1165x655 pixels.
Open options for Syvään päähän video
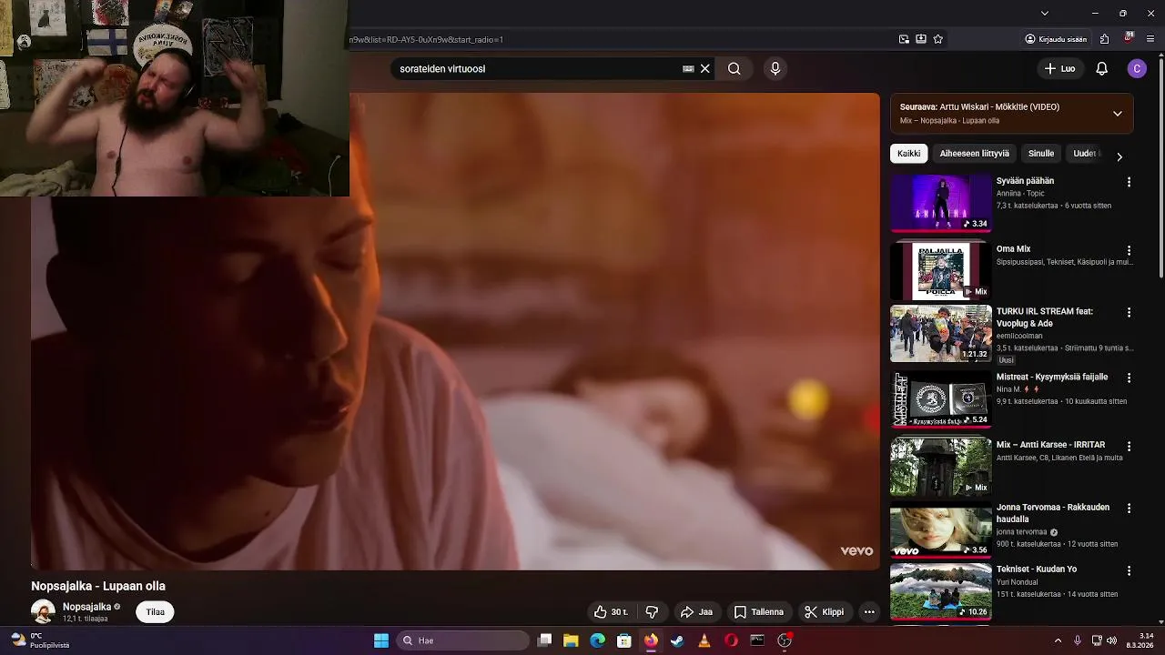(1129, 182)
